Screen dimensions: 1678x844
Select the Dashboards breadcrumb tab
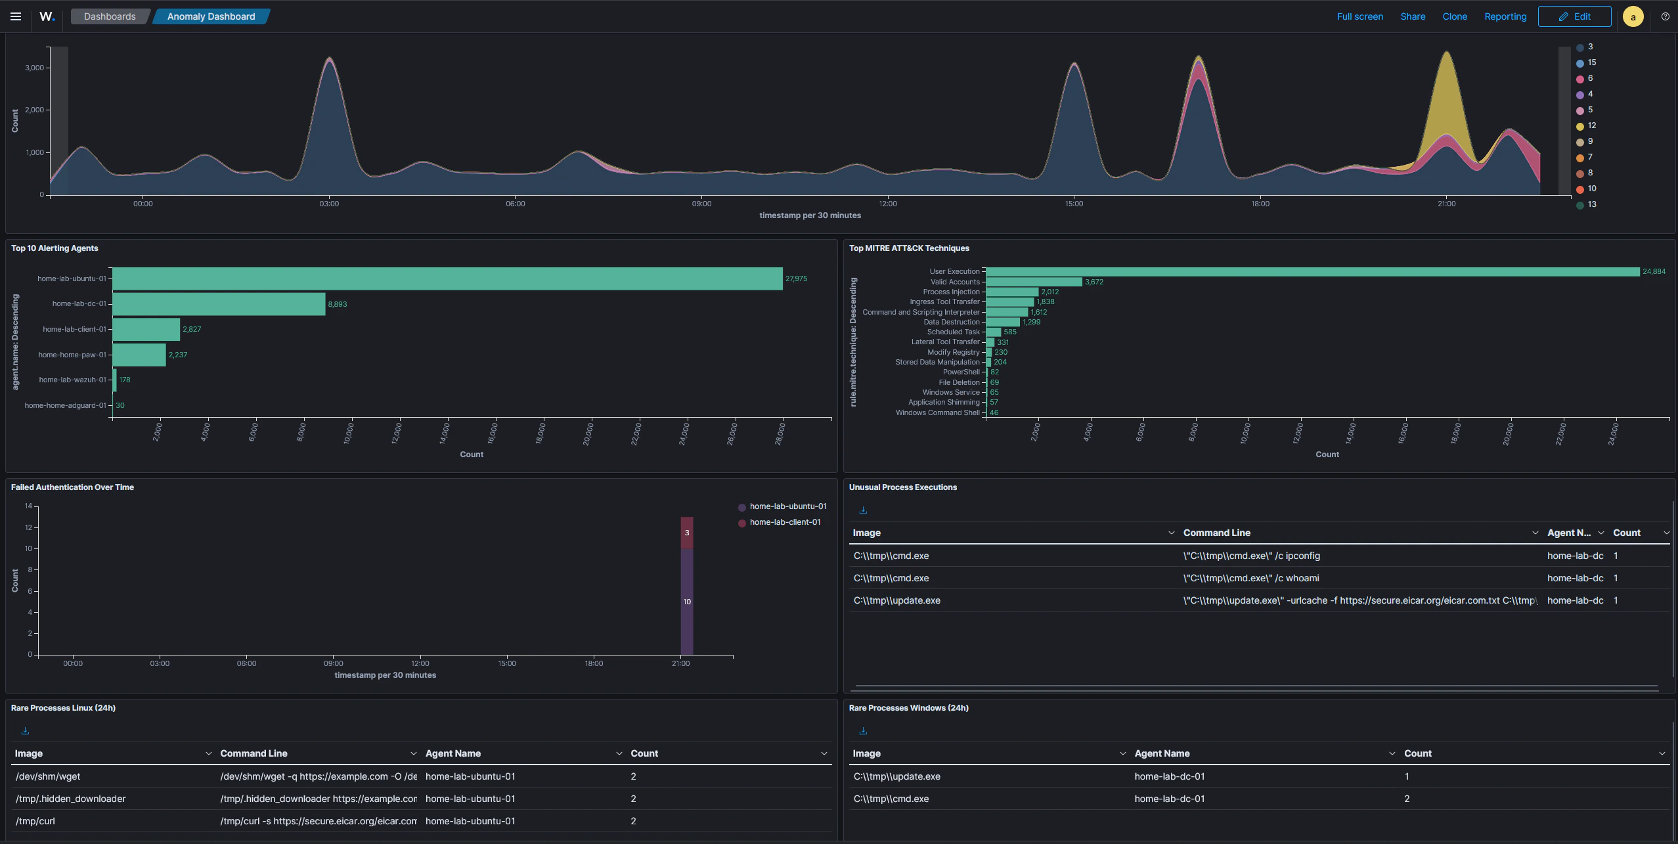[109, 16]
